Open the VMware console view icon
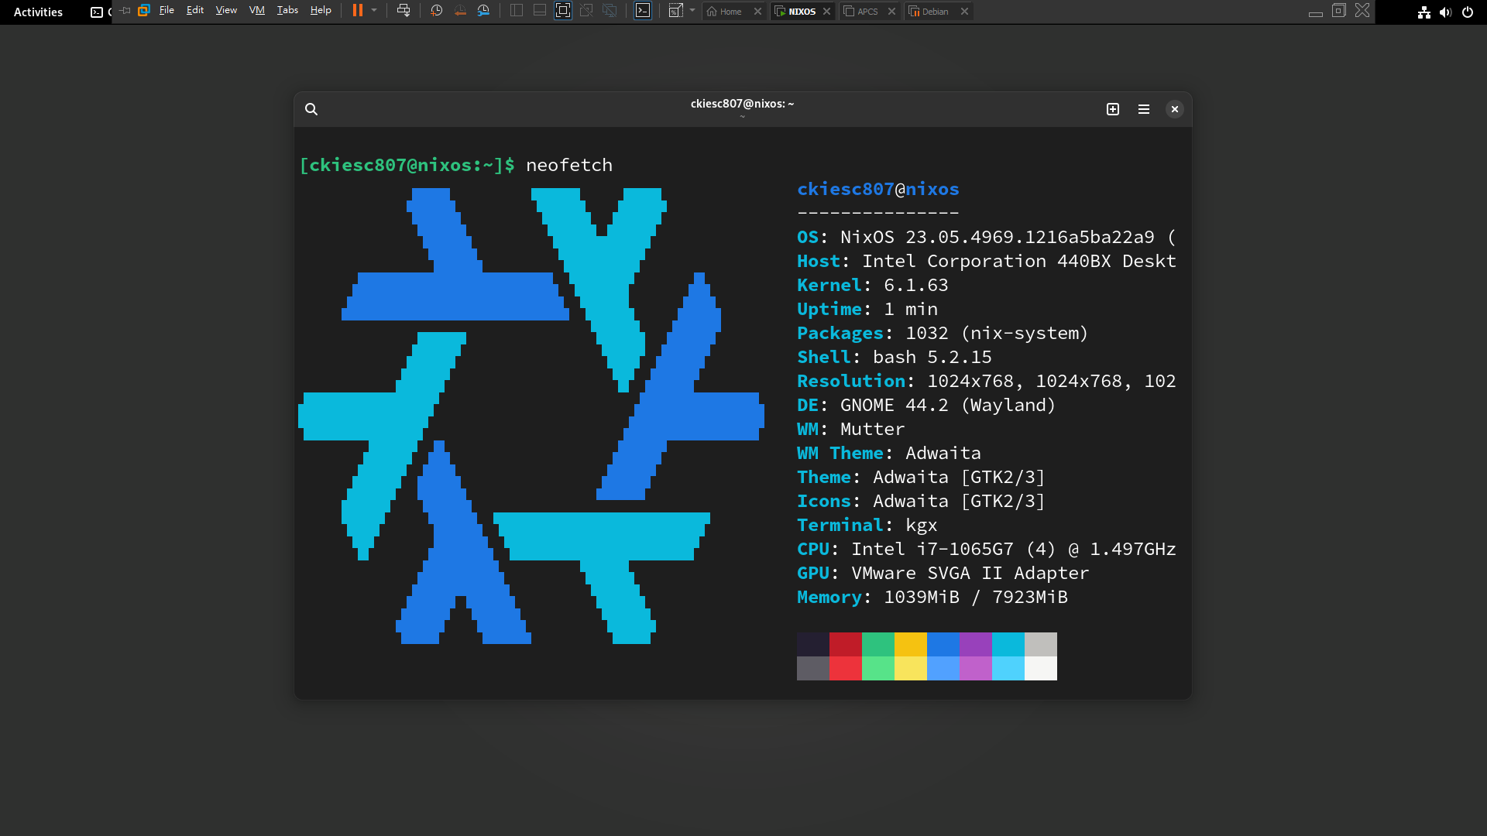This screenshot has width=1487, height=836. (x=643, y=11)
